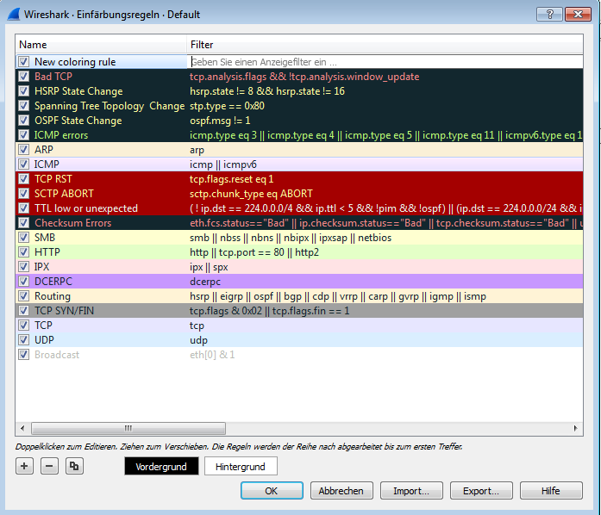Toggle the IPX rule checkbox
Image resolution: width=601 pixels, height=515 pixels.
pyautogui.click(x=24, y=266)
